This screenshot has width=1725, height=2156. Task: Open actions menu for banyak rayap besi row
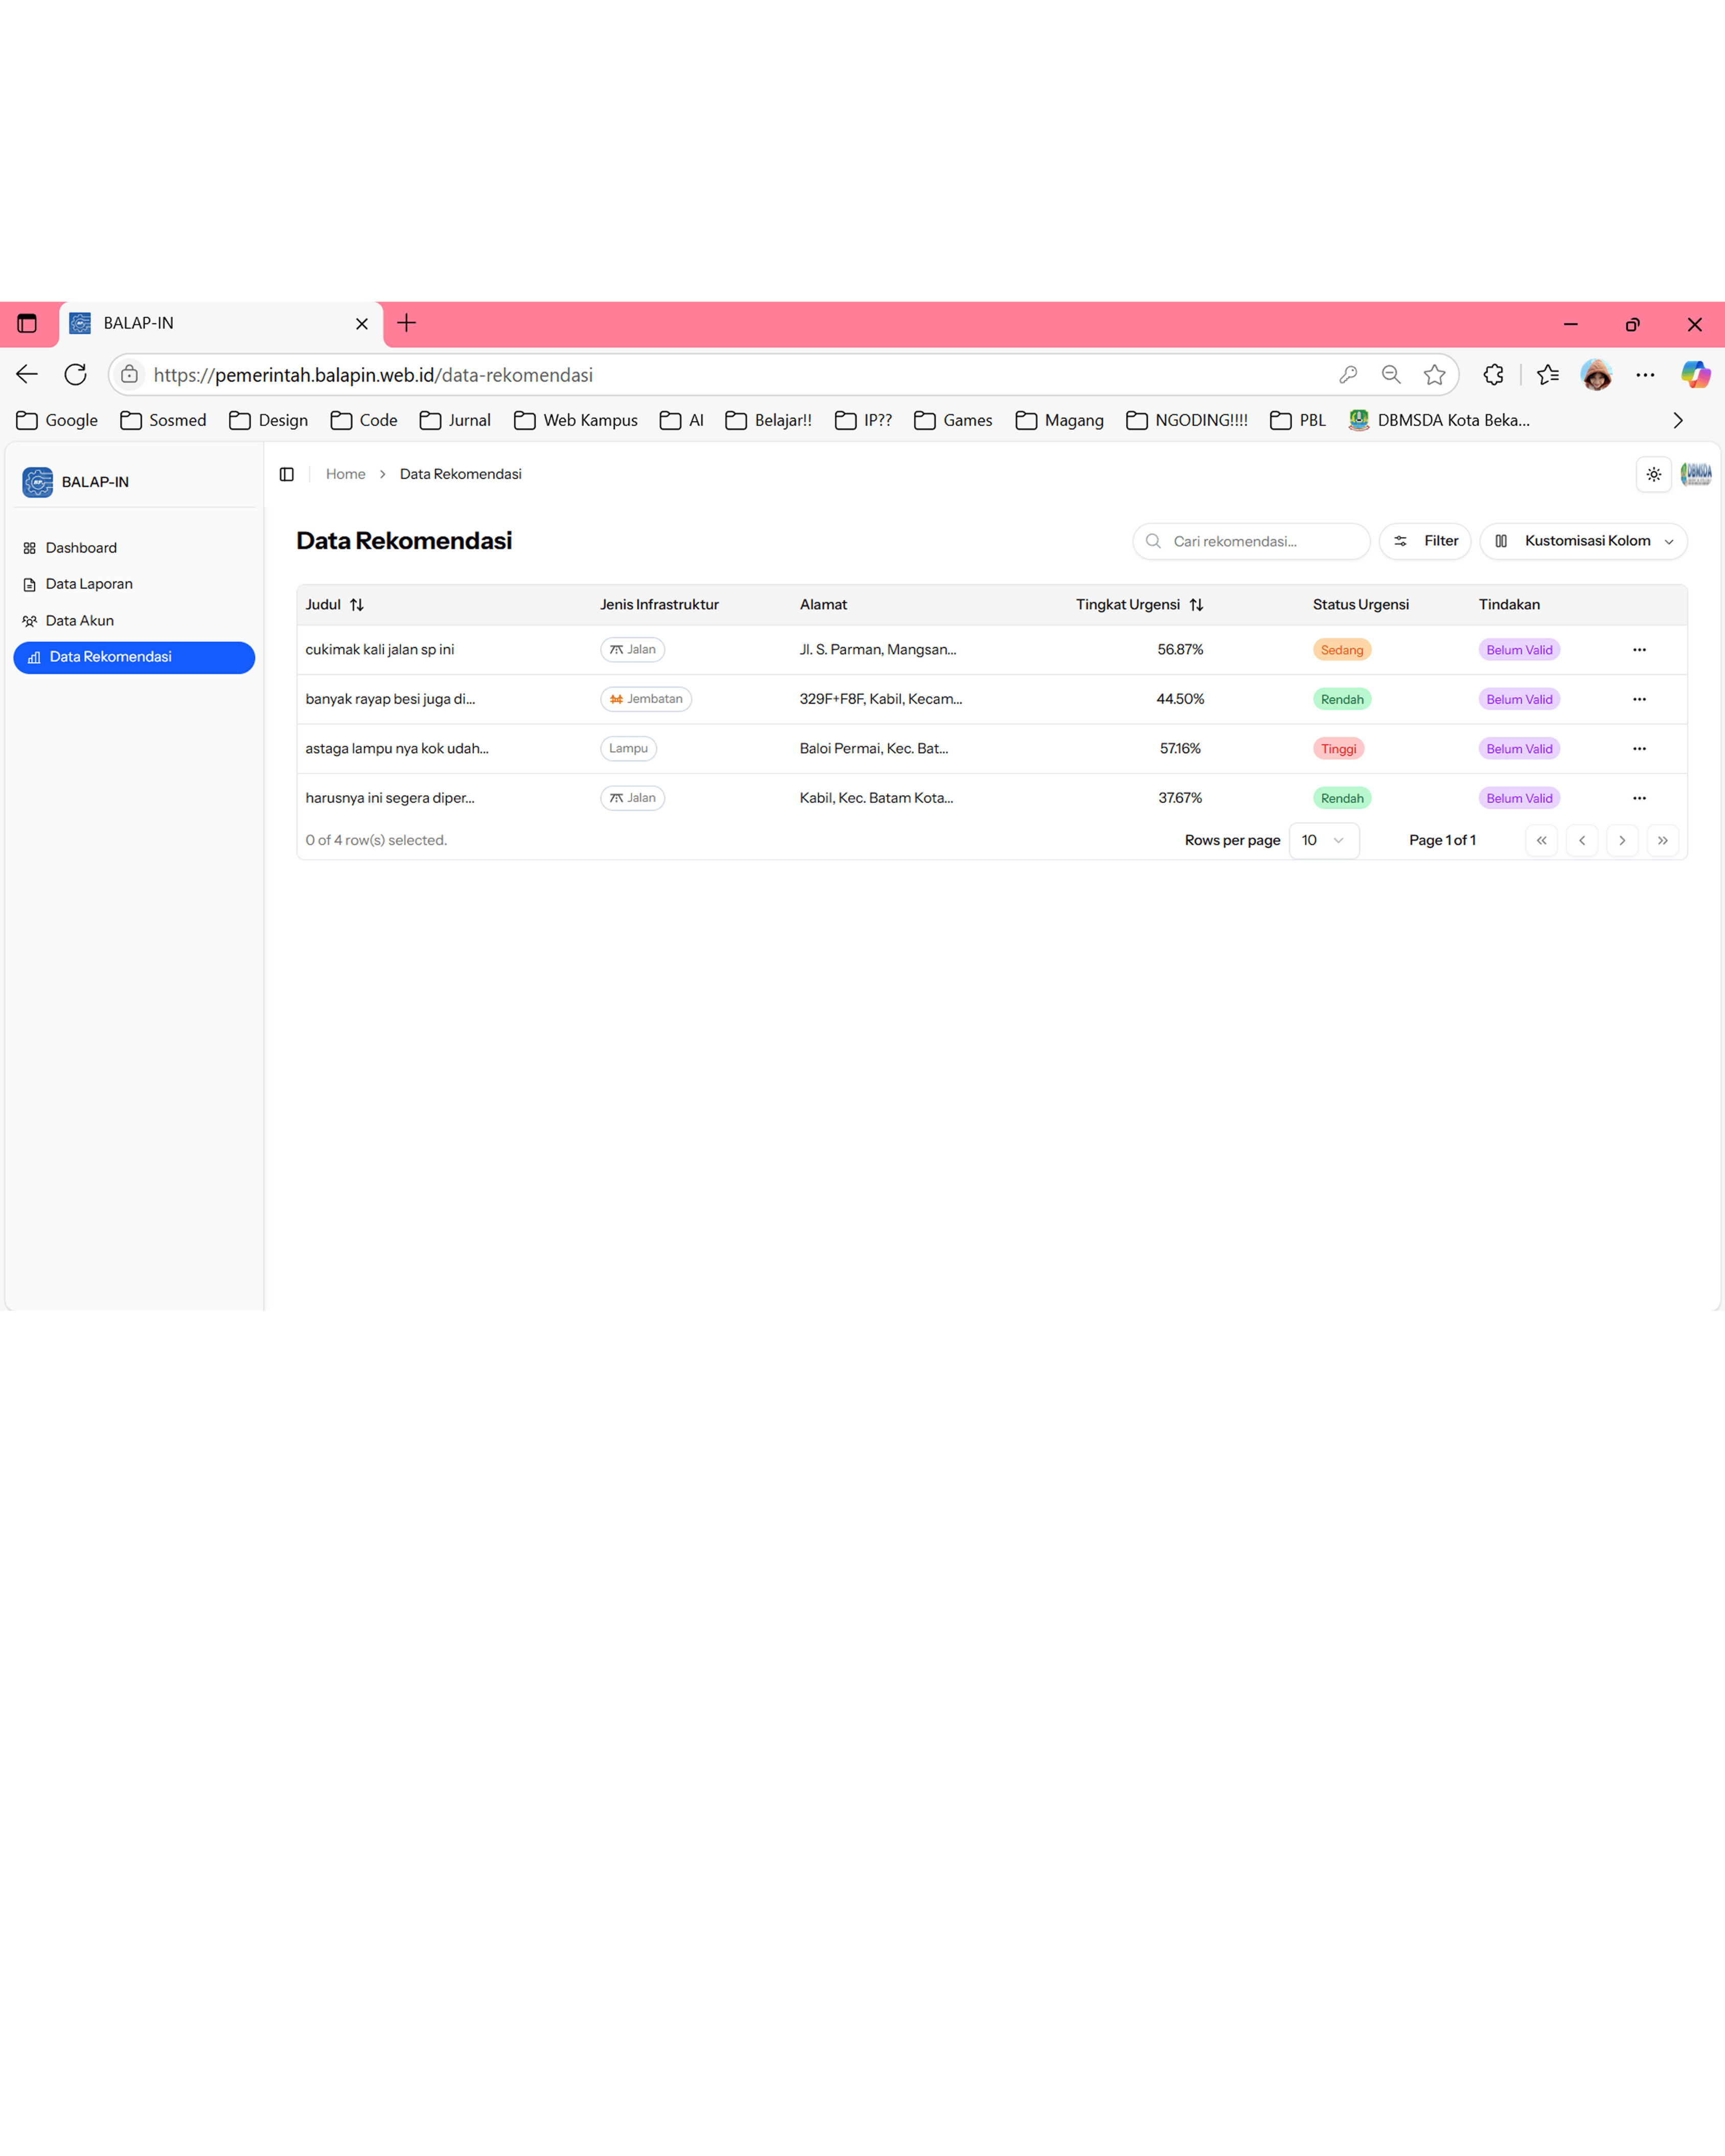click(1639, 699)
